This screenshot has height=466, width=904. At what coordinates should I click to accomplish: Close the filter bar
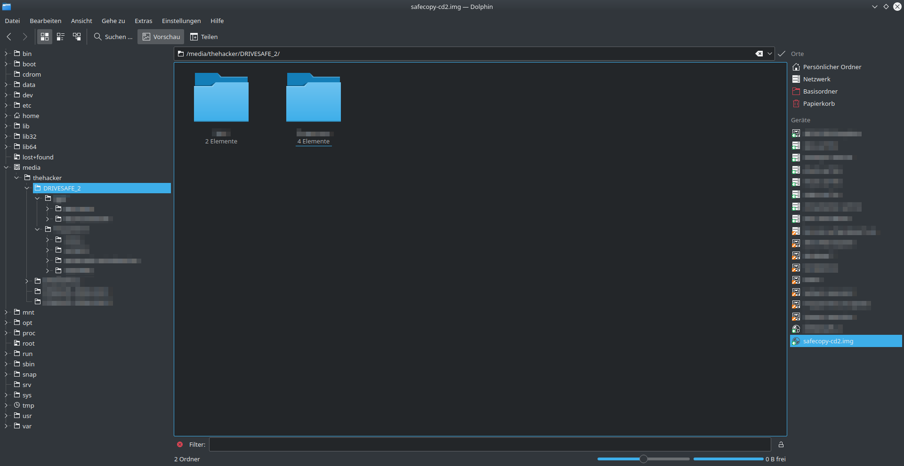pyautogui.click(x=180, y=444)
